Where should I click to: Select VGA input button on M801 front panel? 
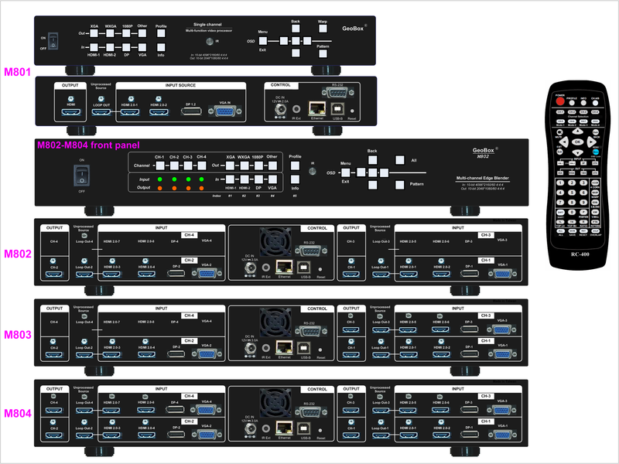coord(142,47)
